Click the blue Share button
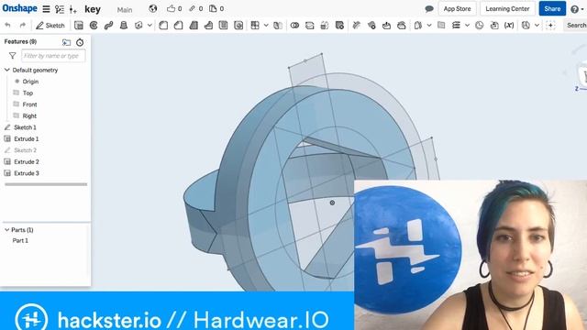 pos(552,9)
